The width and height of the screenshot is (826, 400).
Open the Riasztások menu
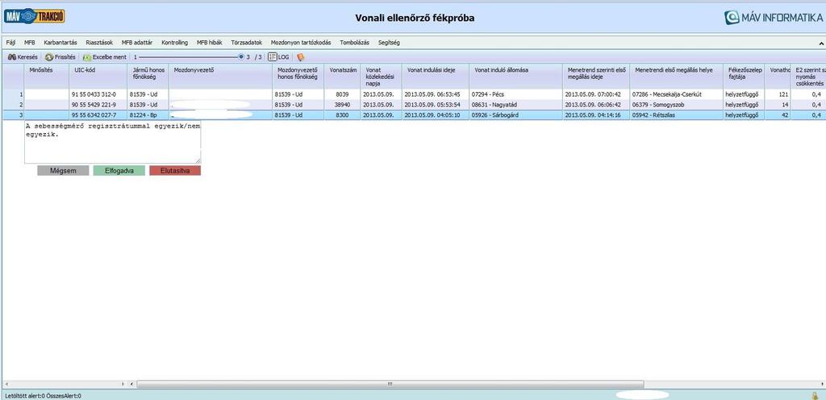point(99,43)
